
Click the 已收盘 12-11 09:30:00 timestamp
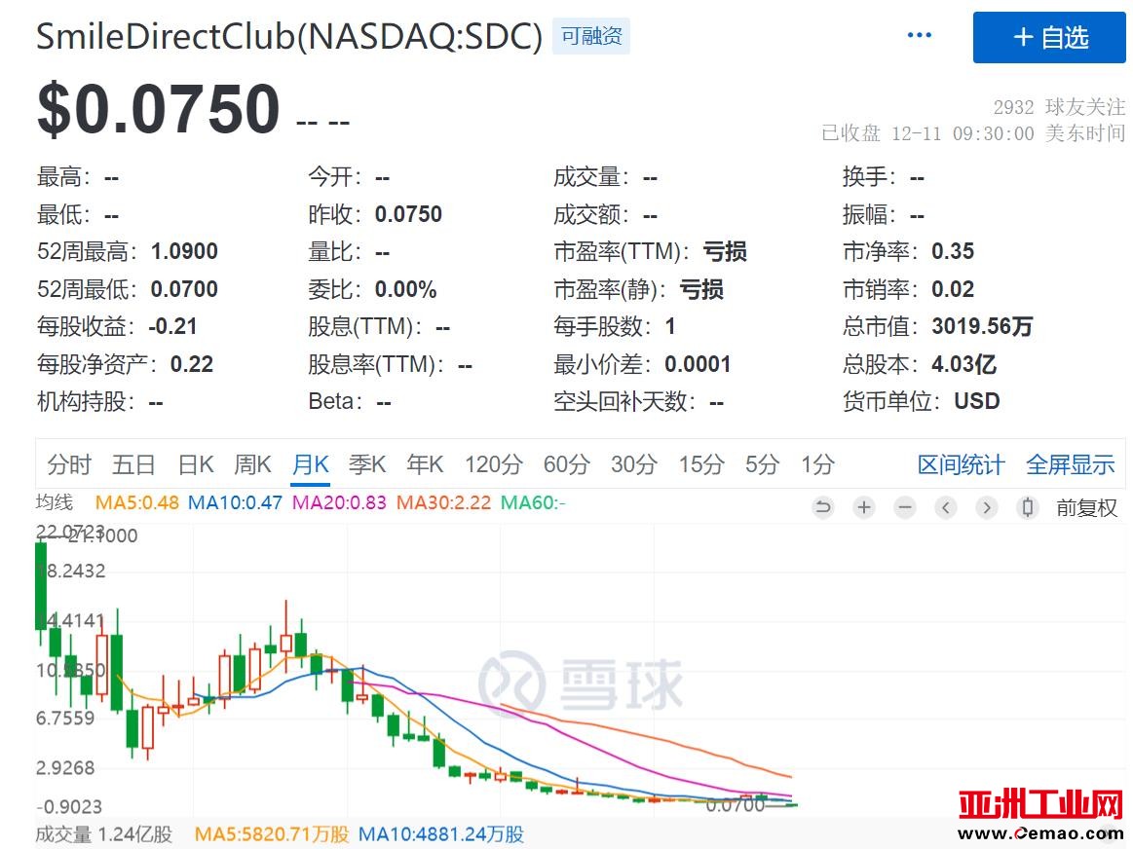973,133
